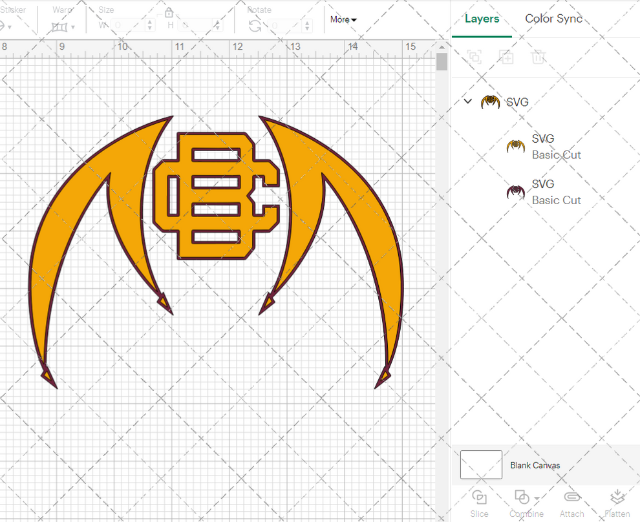Image resolution: width=640 pixels, height=522 pixels.
Task: Duplicate layer using the plus icon
Action: pyautogui.click(x=507, y=57)
